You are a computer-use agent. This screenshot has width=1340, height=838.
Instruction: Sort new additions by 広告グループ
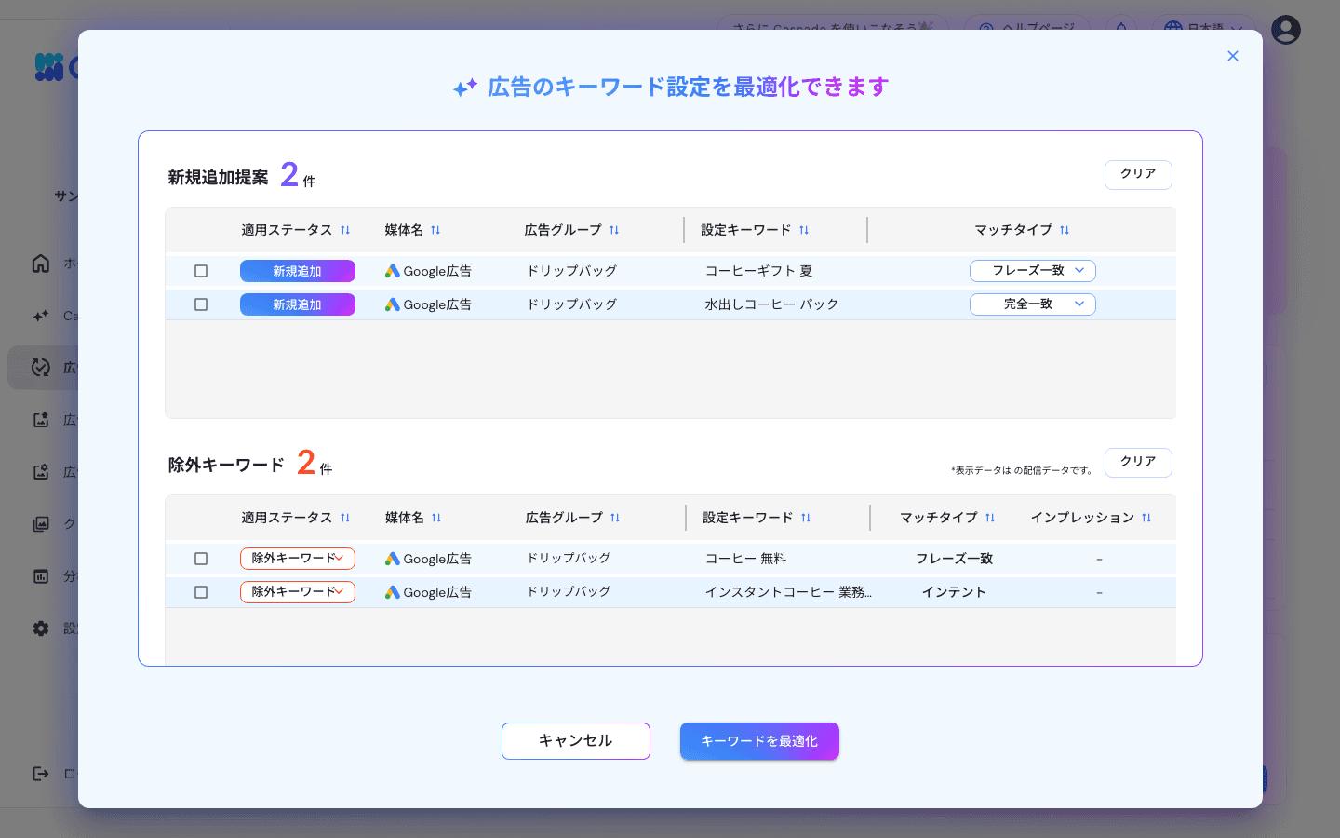tap(614, 230)
